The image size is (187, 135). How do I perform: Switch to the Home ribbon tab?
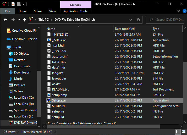[x=23, y=11]
